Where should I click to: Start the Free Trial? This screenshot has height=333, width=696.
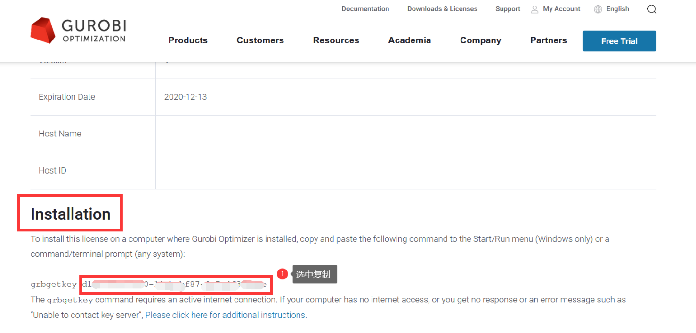coord(619,41)
